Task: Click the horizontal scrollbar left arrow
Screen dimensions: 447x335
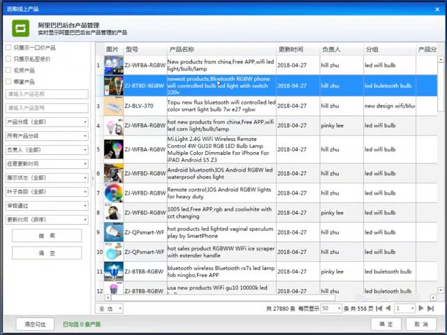Action: [x=108, y=298]
